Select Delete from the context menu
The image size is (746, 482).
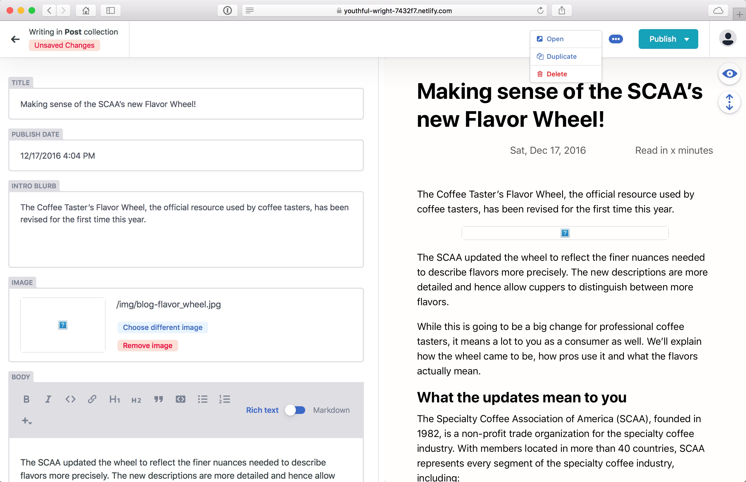point(556,74)
